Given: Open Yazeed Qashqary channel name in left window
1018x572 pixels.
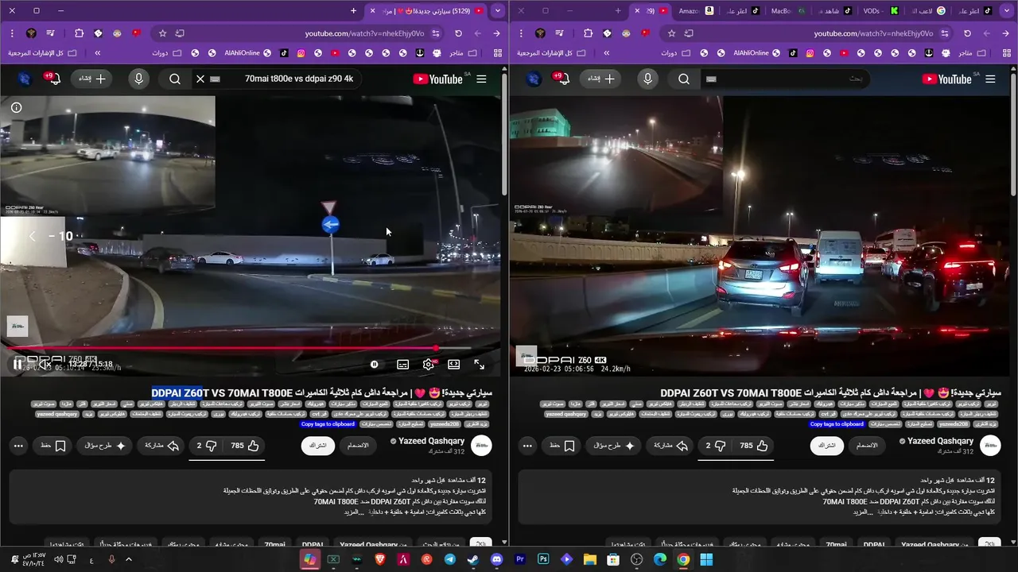Looking at the screenshot, I should coord(432,441).
